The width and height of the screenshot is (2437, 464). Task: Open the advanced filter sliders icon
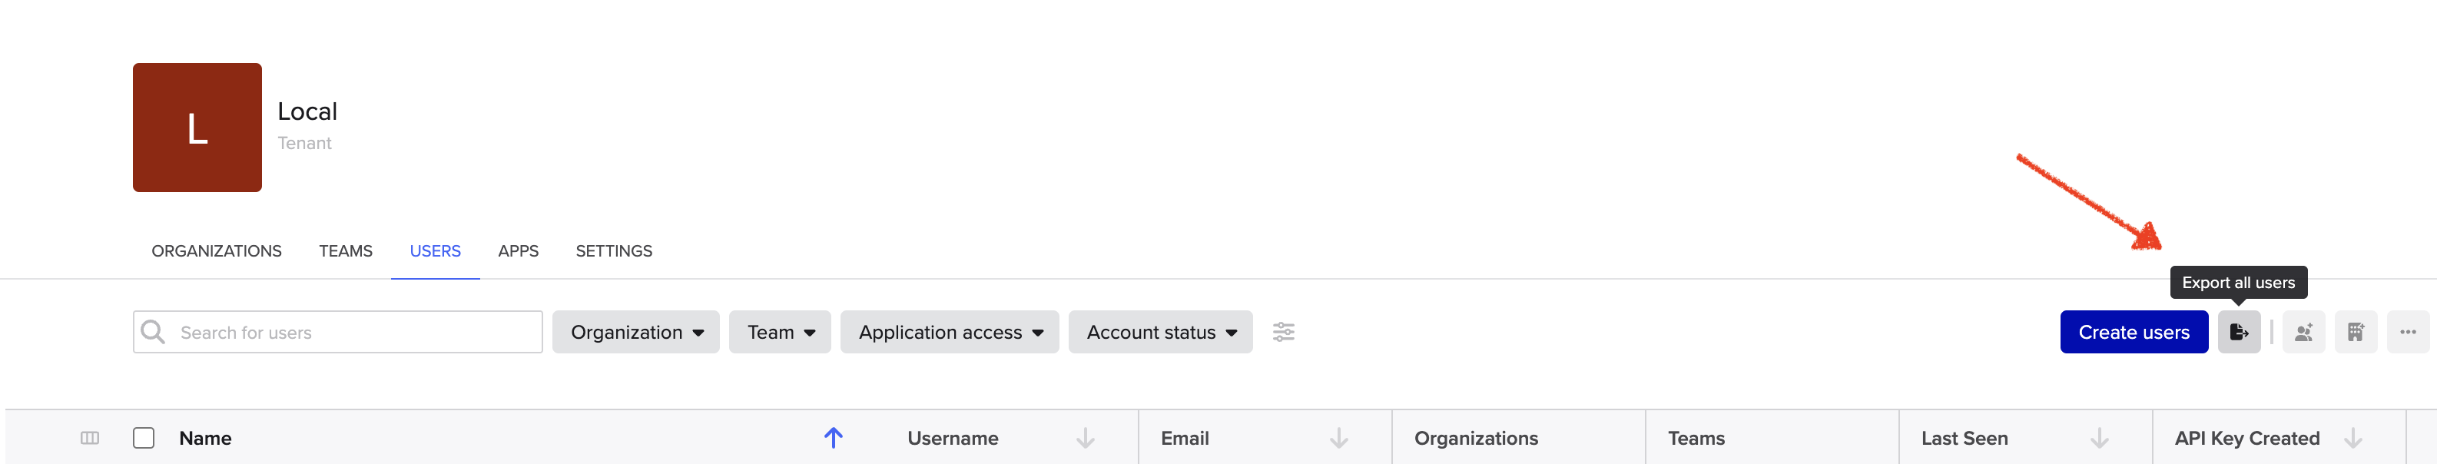pyautogui.click(x=1283, y=332)
